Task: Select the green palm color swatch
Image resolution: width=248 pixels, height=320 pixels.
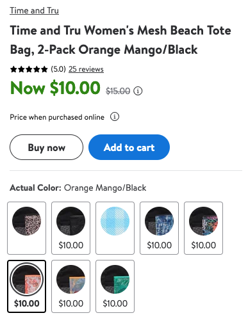Action: [115, 286]
